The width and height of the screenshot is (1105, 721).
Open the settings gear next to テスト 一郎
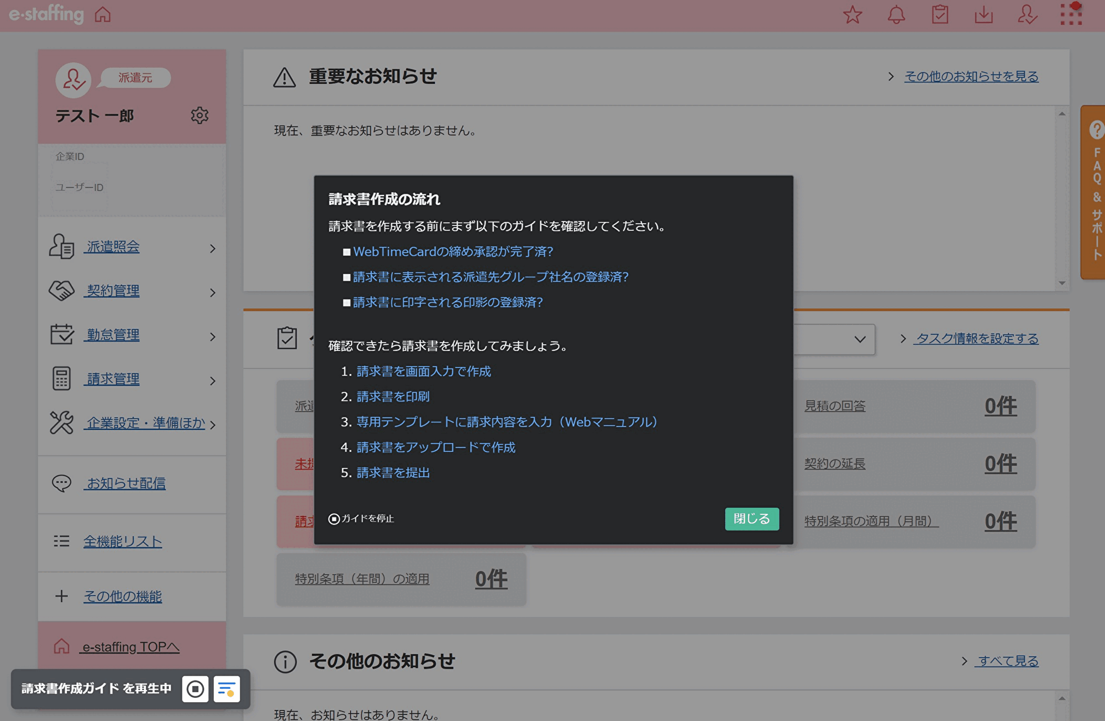(199, 115)
